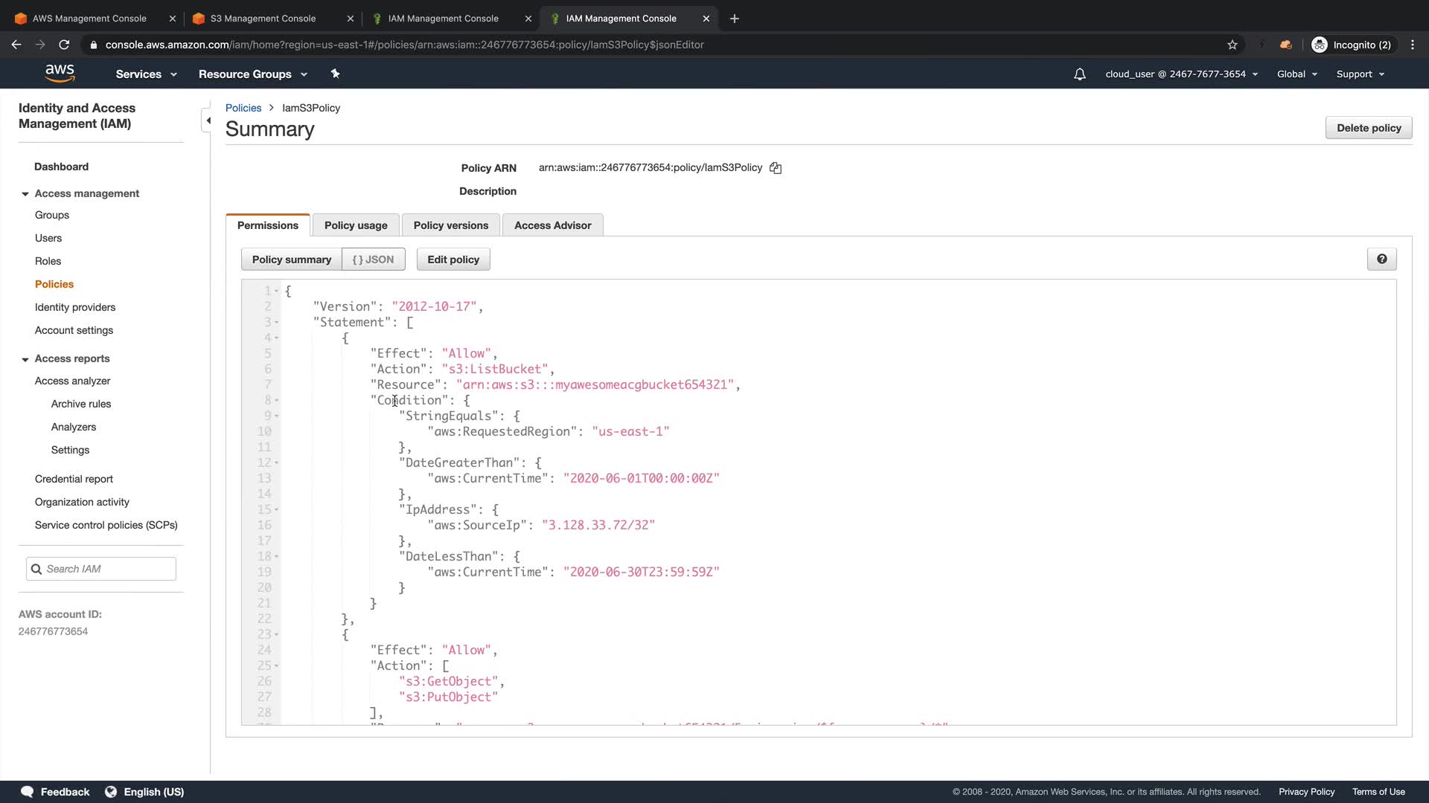
Task: Switch to the Policy versions tab
Action: [450, 225]
